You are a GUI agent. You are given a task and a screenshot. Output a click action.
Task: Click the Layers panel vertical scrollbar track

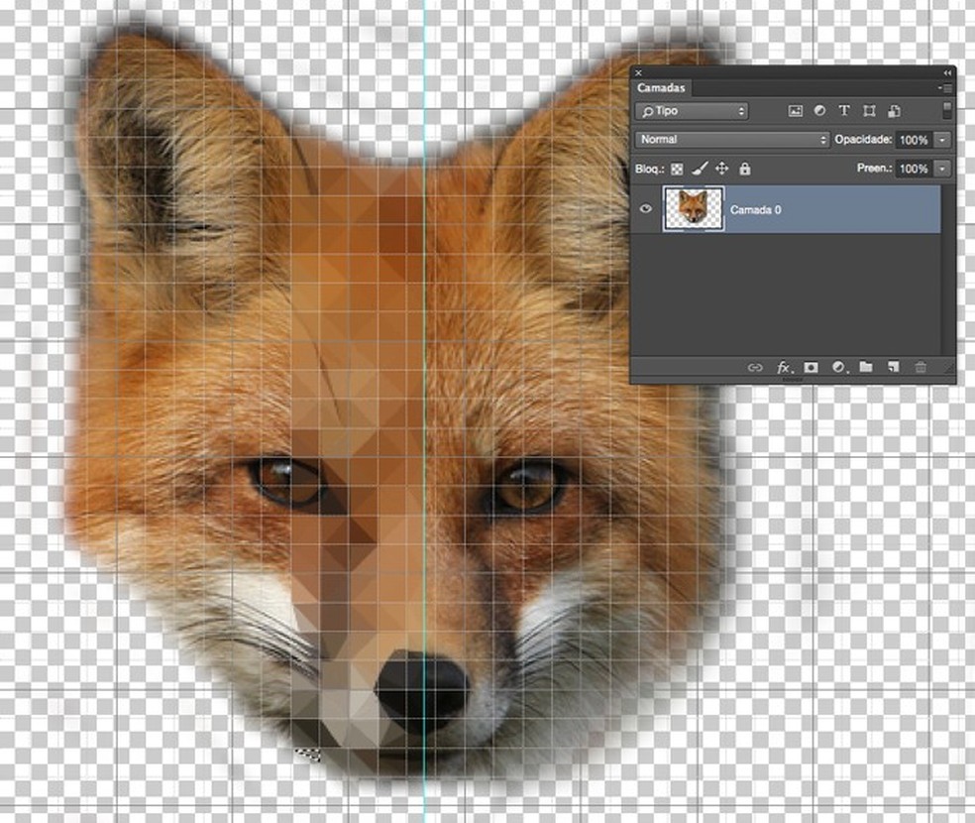pyautogui.click(x=947, y=271)
